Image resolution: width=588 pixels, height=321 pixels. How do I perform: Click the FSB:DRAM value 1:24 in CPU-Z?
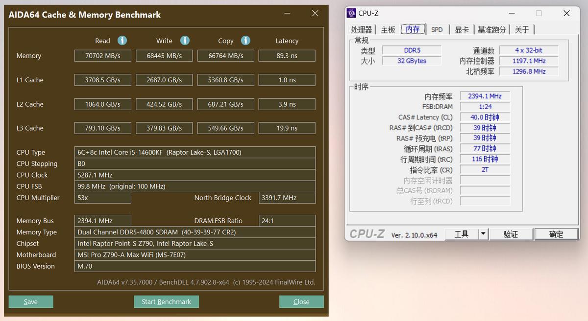pyautogui.click(x=485, y=107)
